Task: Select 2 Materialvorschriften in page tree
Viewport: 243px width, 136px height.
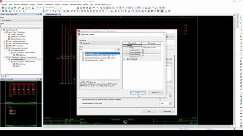Action: (x=18, y=37)
